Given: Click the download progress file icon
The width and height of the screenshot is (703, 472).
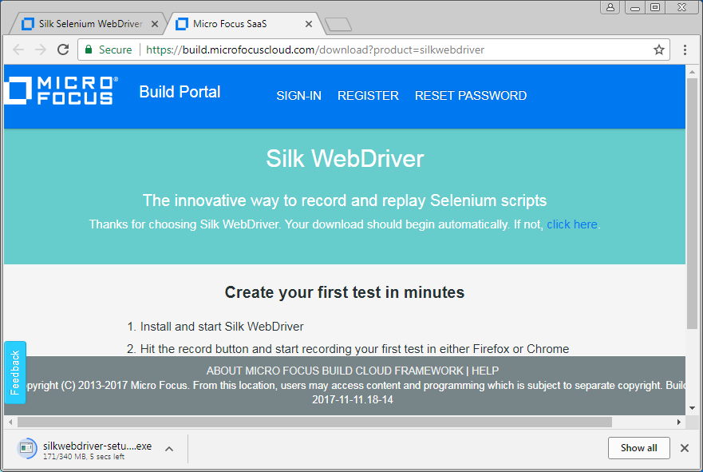Looking at the screenshot, I should pos(27,448).
